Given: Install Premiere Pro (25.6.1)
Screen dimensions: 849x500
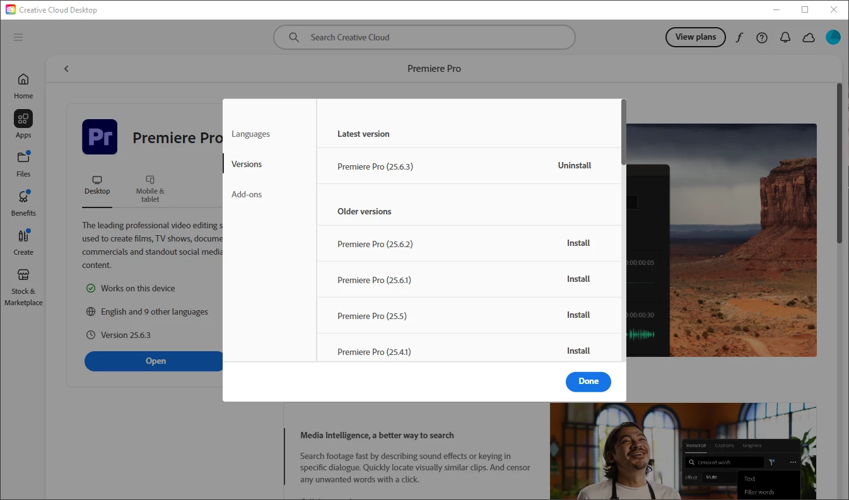Looking at the screenshot, I should pos(578,279).
